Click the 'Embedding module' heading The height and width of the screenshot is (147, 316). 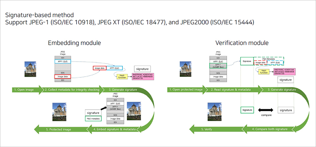click(x=74, y=43)
